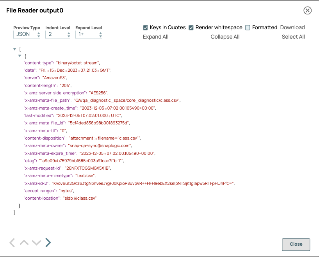319x257 pixels.
Task: Decrease the Expand Level setting
Action: [x=100, y=36]
